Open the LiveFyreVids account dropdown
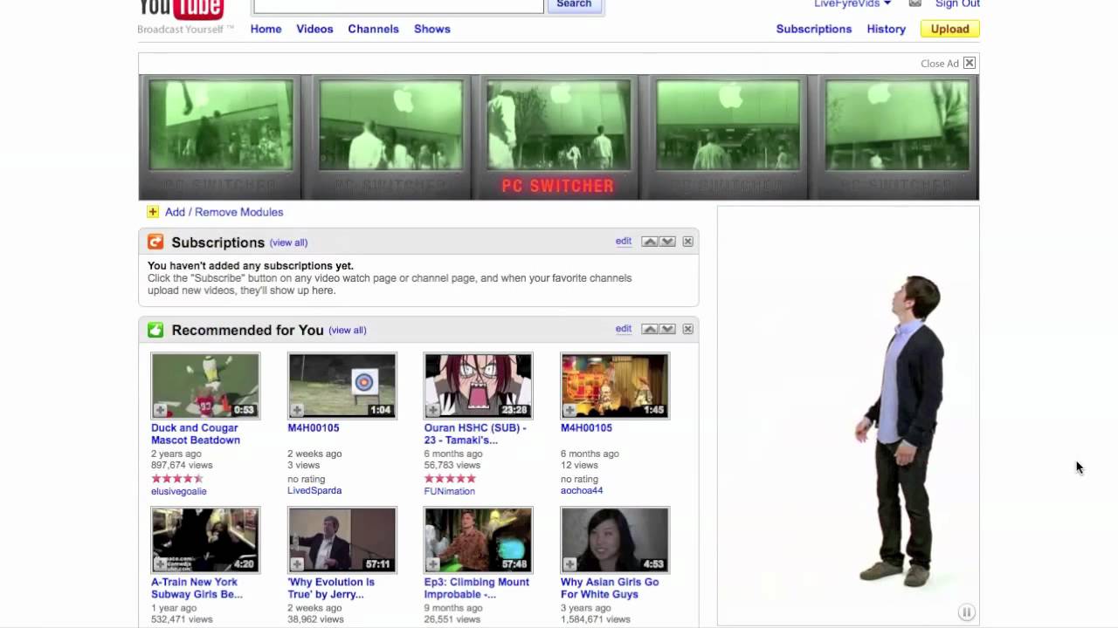Viewport: 1118px width, 628px height. pyautogui.click(x=852, y=3)
